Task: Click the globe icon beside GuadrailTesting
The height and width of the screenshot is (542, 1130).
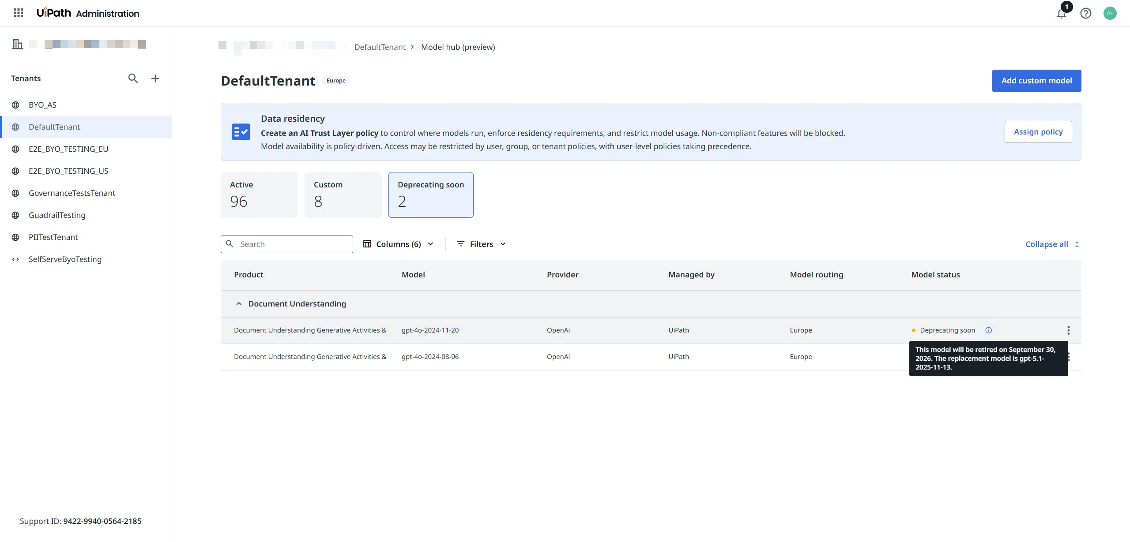Action: tap(15, 215)
